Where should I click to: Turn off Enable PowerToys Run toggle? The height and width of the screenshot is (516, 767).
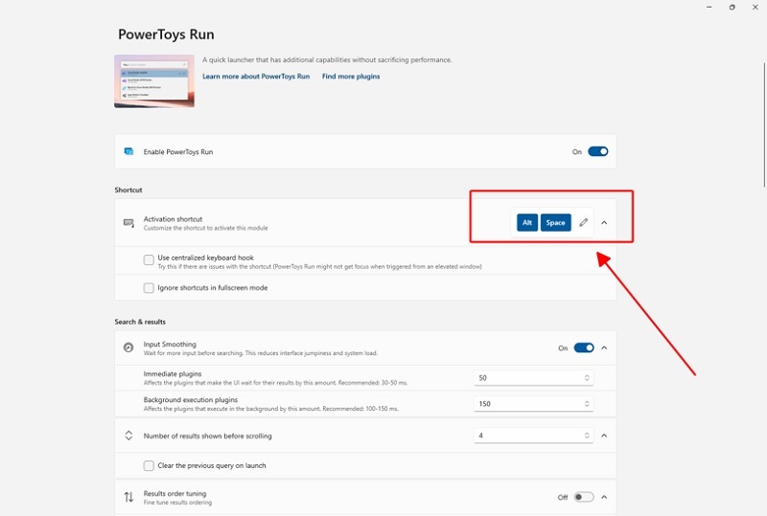pyautogui.click(x=597, y=151)
